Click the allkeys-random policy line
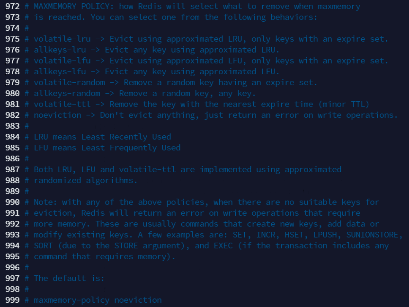This screenshot has height=307, width=409. click(x=140, y=93)
